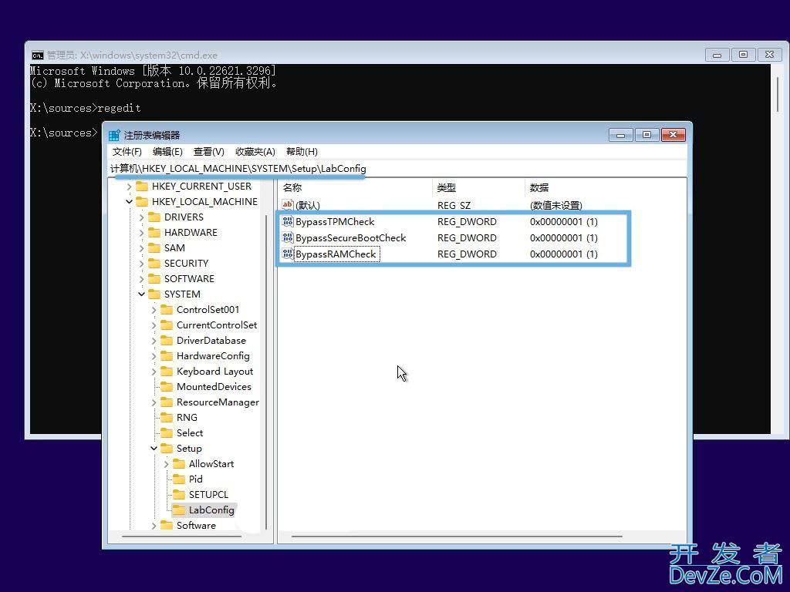
Task: Select the ControlSet001 tree item label
Action: click(208, 310)
